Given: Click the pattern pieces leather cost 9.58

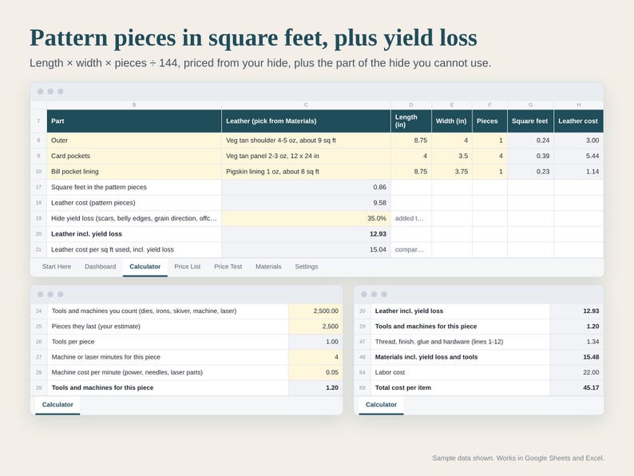Looking at the screenshot, I should pos(306,203).
